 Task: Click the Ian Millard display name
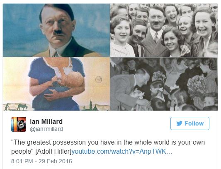coord(46,121)
